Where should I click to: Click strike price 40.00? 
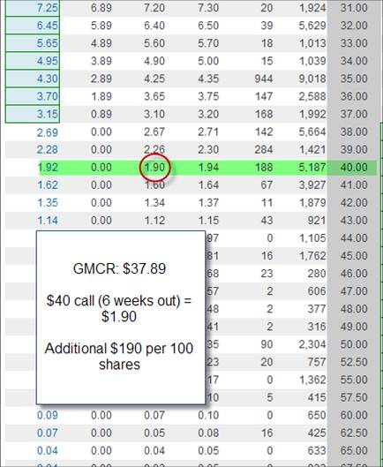point(354,168)
